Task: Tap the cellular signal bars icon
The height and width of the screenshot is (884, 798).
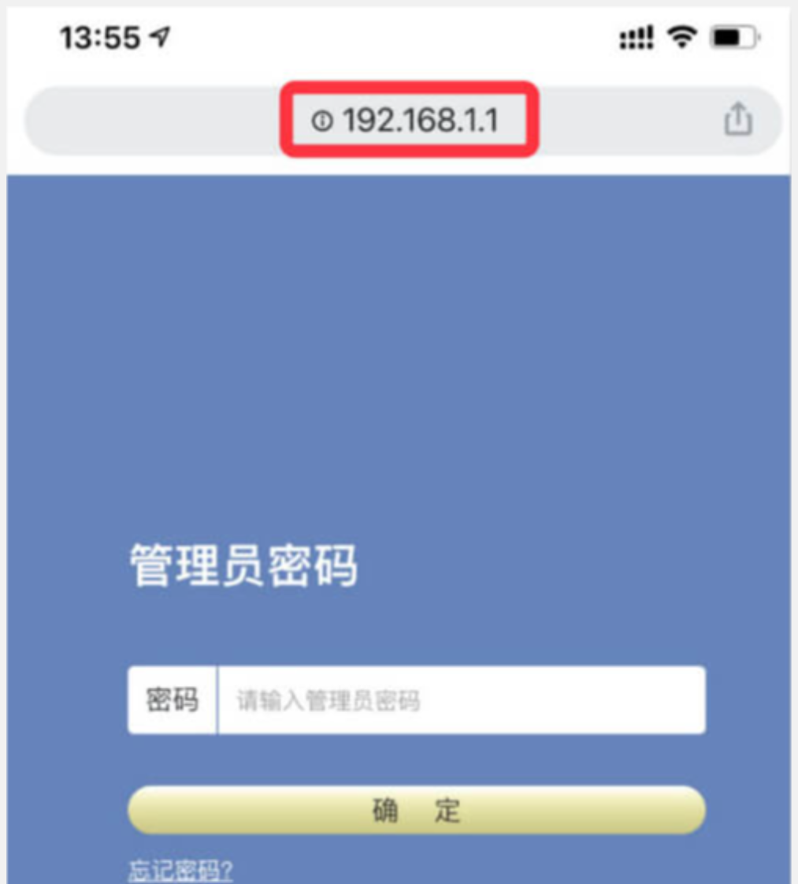Action: (x=637, y=38)
